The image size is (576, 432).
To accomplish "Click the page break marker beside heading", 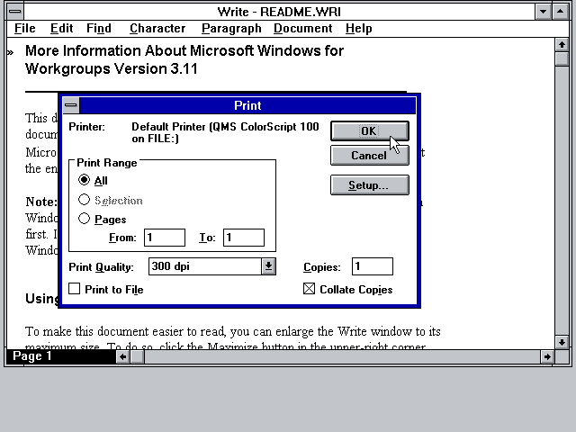I will tap(10, 53).
